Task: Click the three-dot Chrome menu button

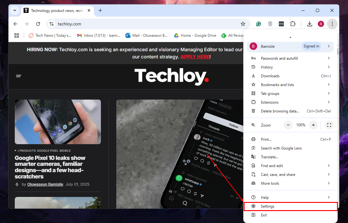Action: (x=332, y=24)
